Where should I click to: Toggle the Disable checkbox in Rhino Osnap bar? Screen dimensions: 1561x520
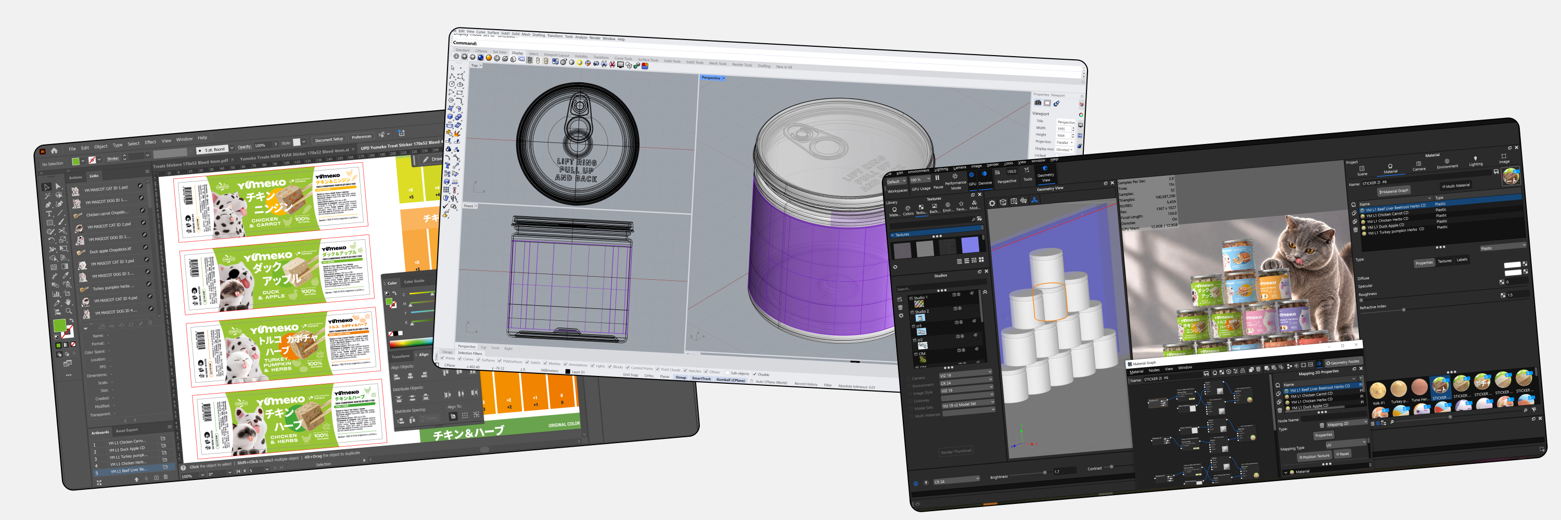[754, 374]
